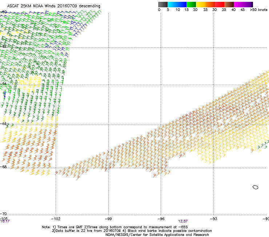Click the '-96' longitude axis label
This screenshot has height=237, width=269.
point(161,219)
